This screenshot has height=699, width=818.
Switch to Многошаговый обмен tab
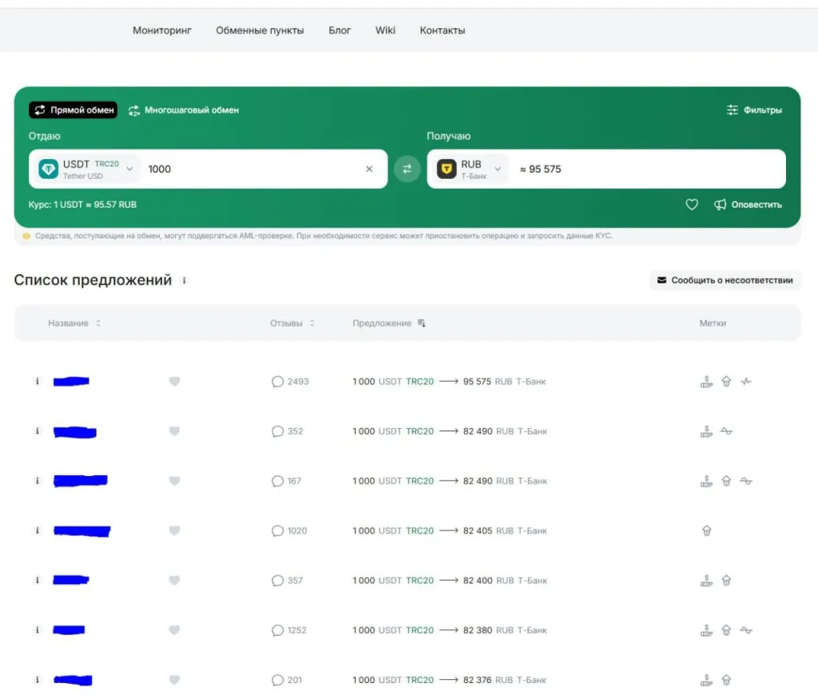(184, 110)
